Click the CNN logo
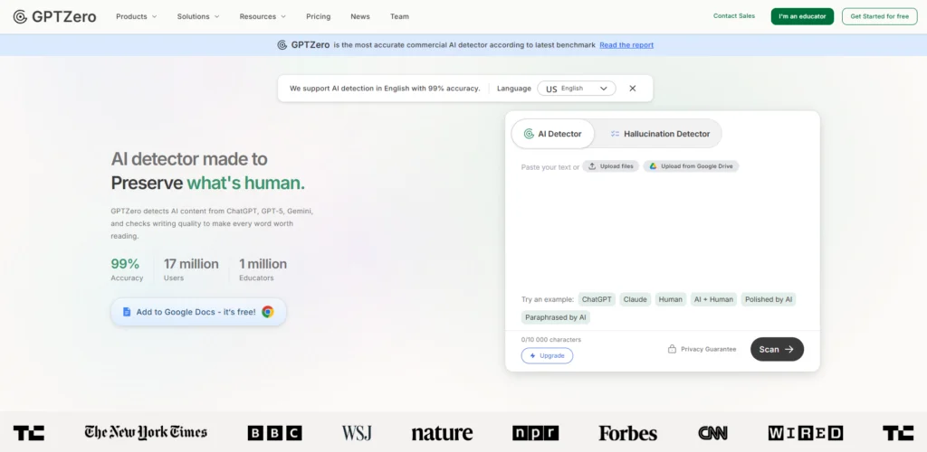927x452 pixels. point(712,433)
